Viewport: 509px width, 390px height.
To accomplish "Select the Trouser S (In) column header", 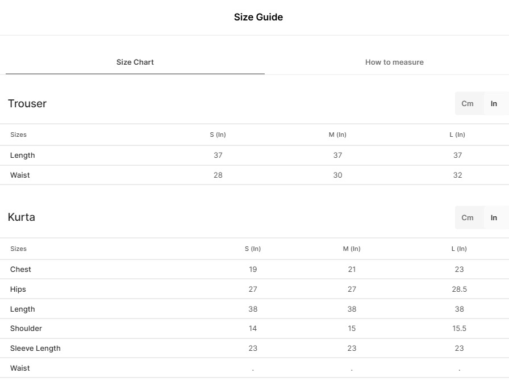I will pos(218,135).
